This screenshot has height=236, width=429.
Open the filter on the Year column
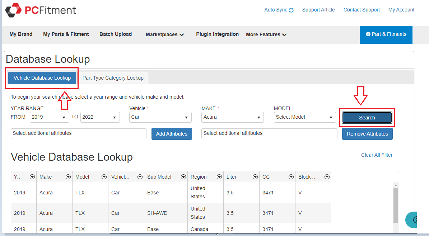pos(32,177)
